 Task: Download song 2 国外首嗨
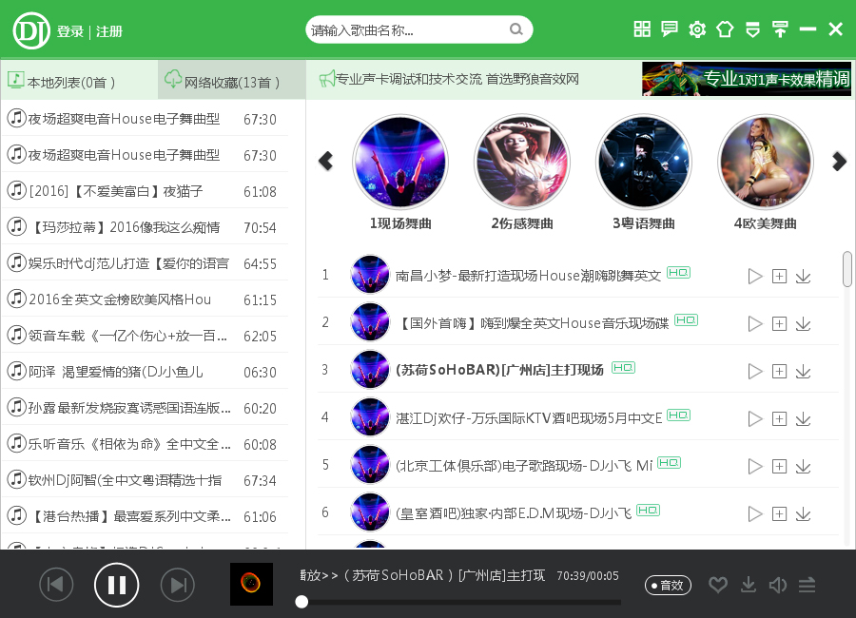tap(803, 324)
